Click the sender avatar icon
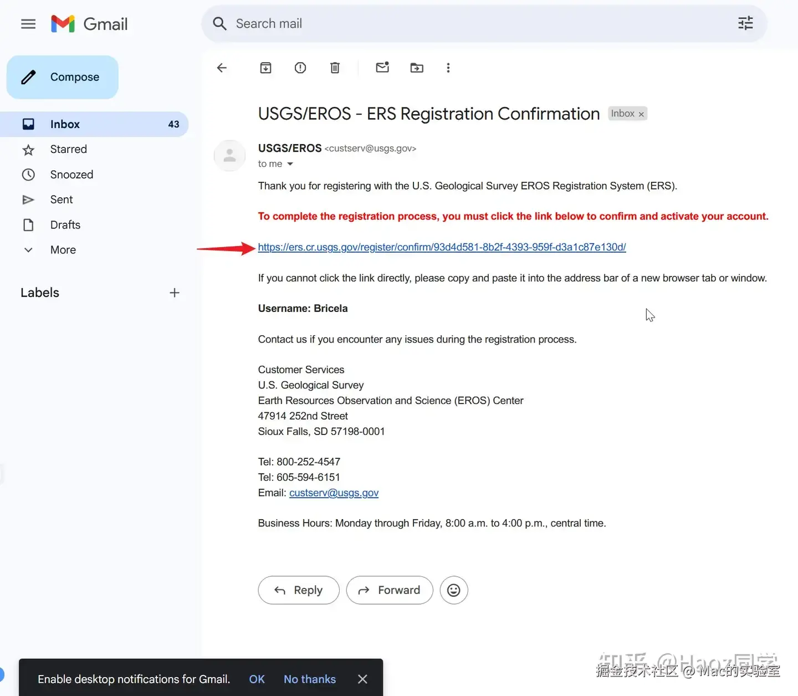 pyautogui.click(x=229, y=156)
